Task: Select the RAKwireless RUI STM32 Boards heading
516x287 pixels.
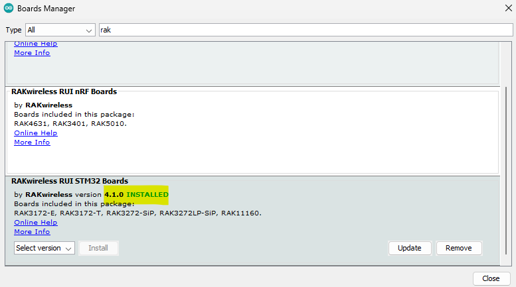Action: (70, 181)
